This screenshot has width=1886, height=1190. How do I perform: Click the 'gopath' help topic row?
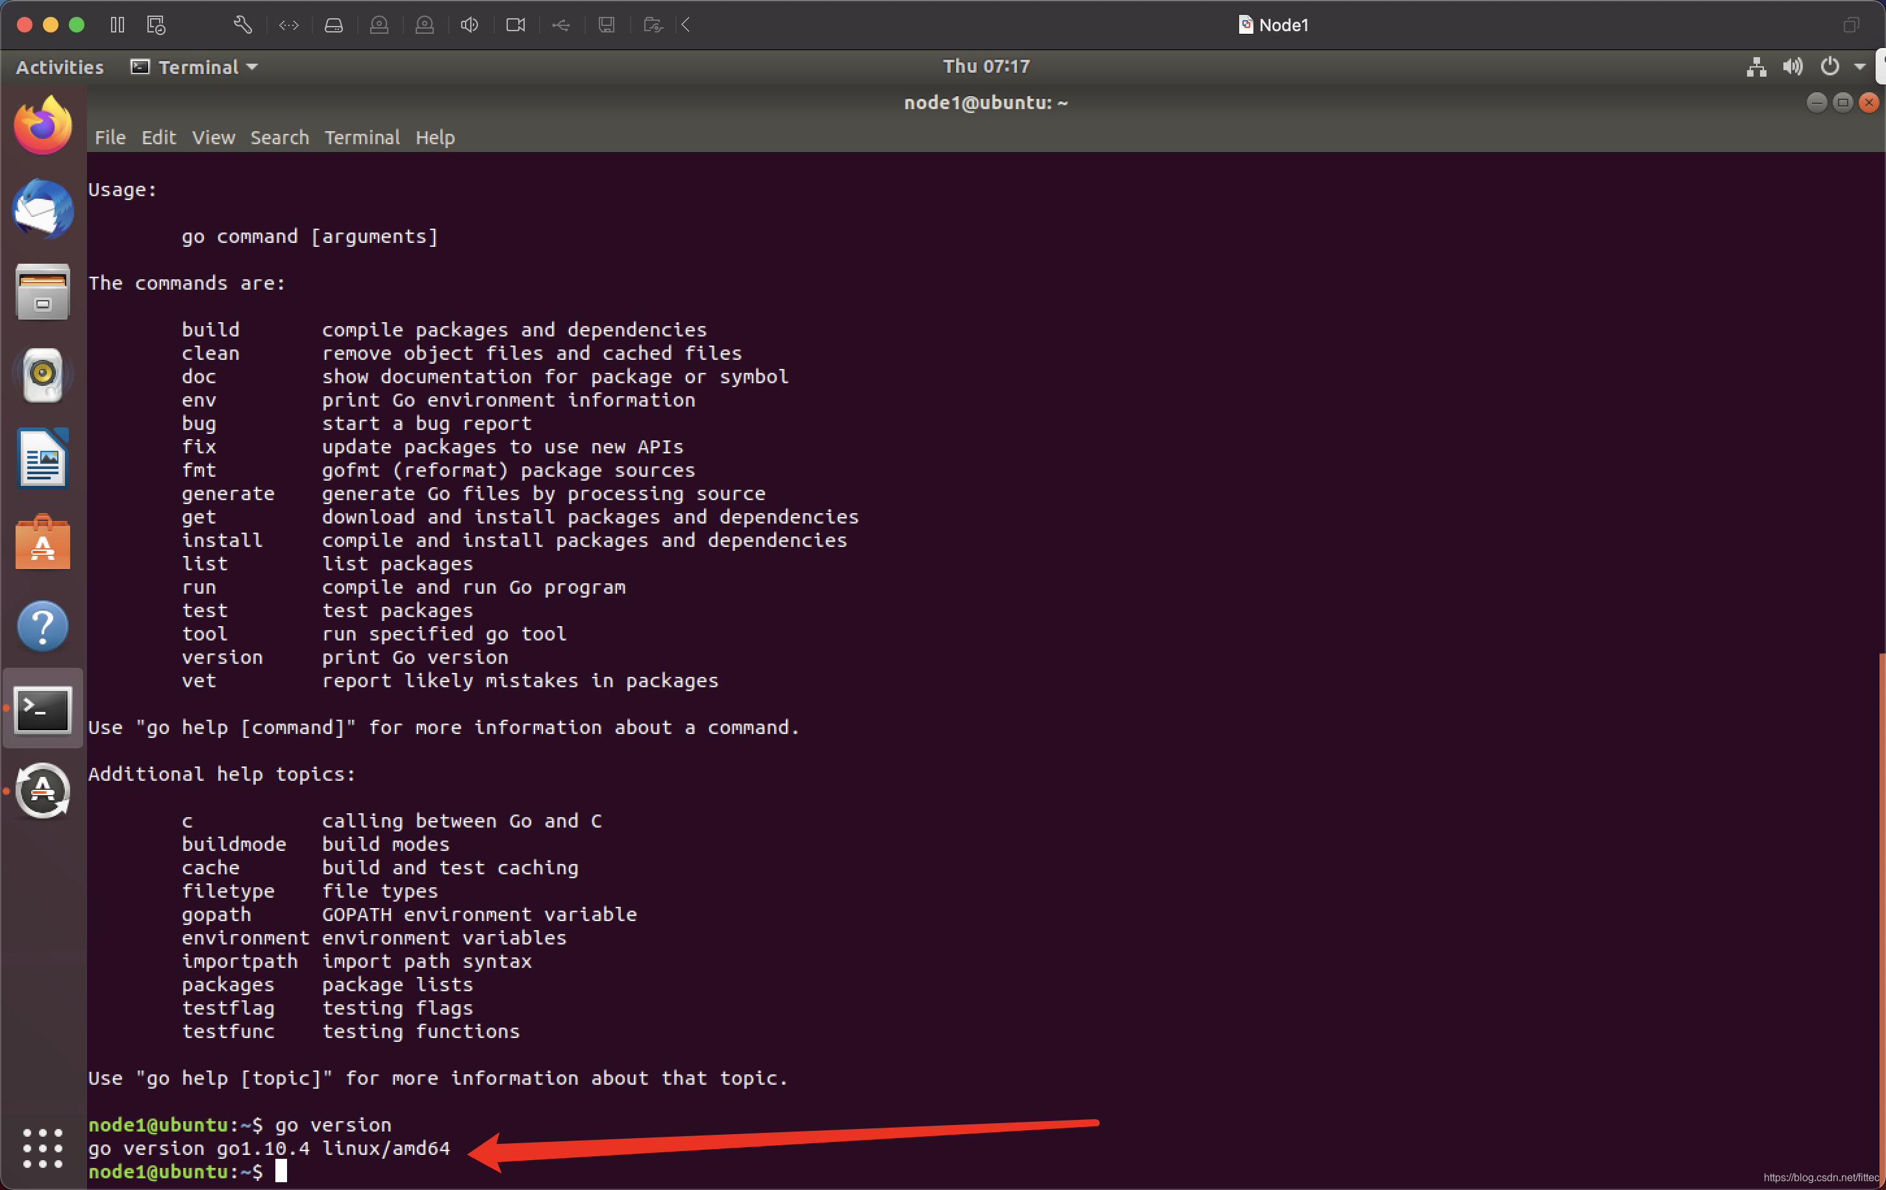[x=410, y=914]
